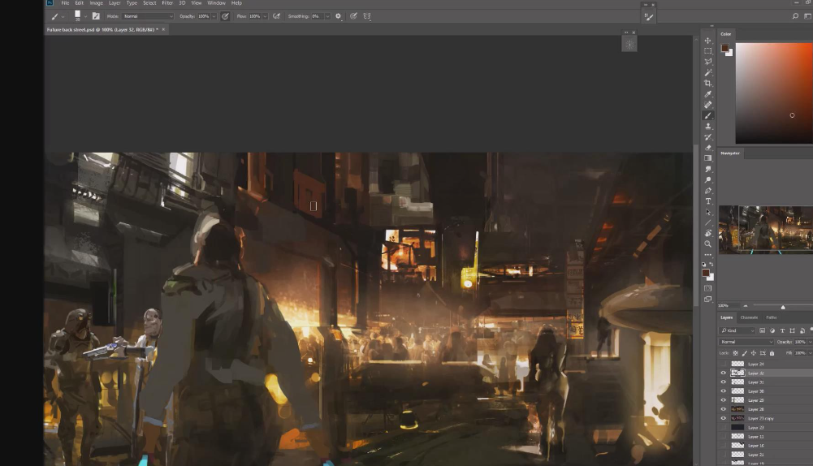The image size is (813, 466).
Task: Open brush Opacity dropdown arrow
Action: pyautogui.click(x=214, y=16)
